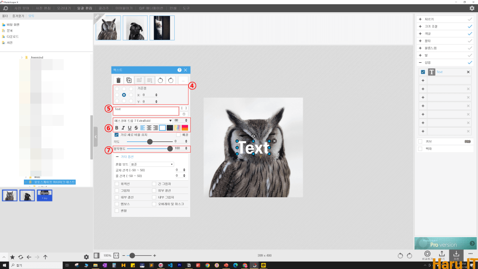
Task: Click the compare circle icon at bottom
Action: click(428, 255)
